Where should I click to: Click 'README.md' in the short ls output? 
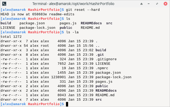pos(90,28)
